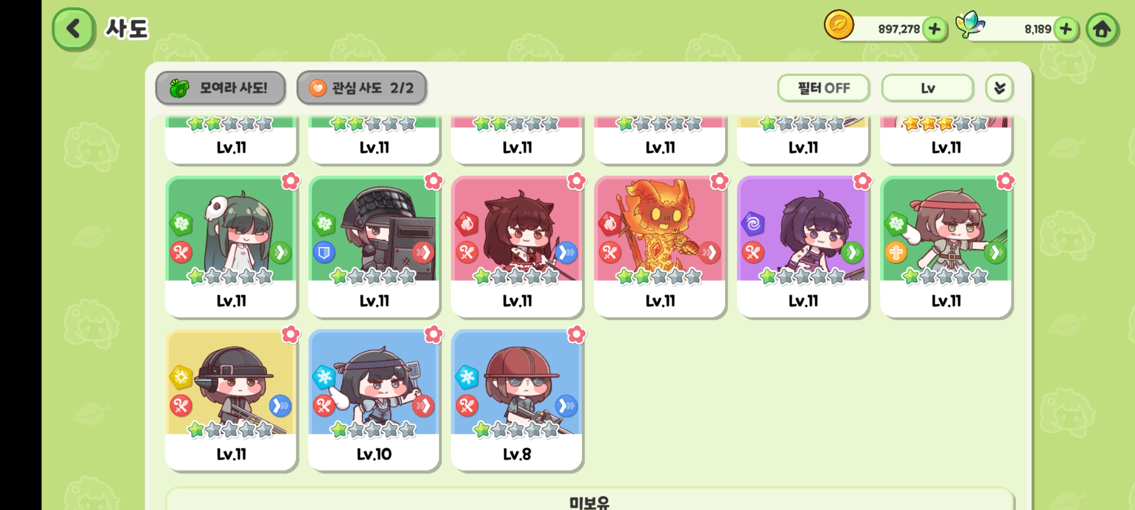Open the 필터 OFF filter options
The height and width of the screenshot is (510, 1135).
click(x=823, y=88)
